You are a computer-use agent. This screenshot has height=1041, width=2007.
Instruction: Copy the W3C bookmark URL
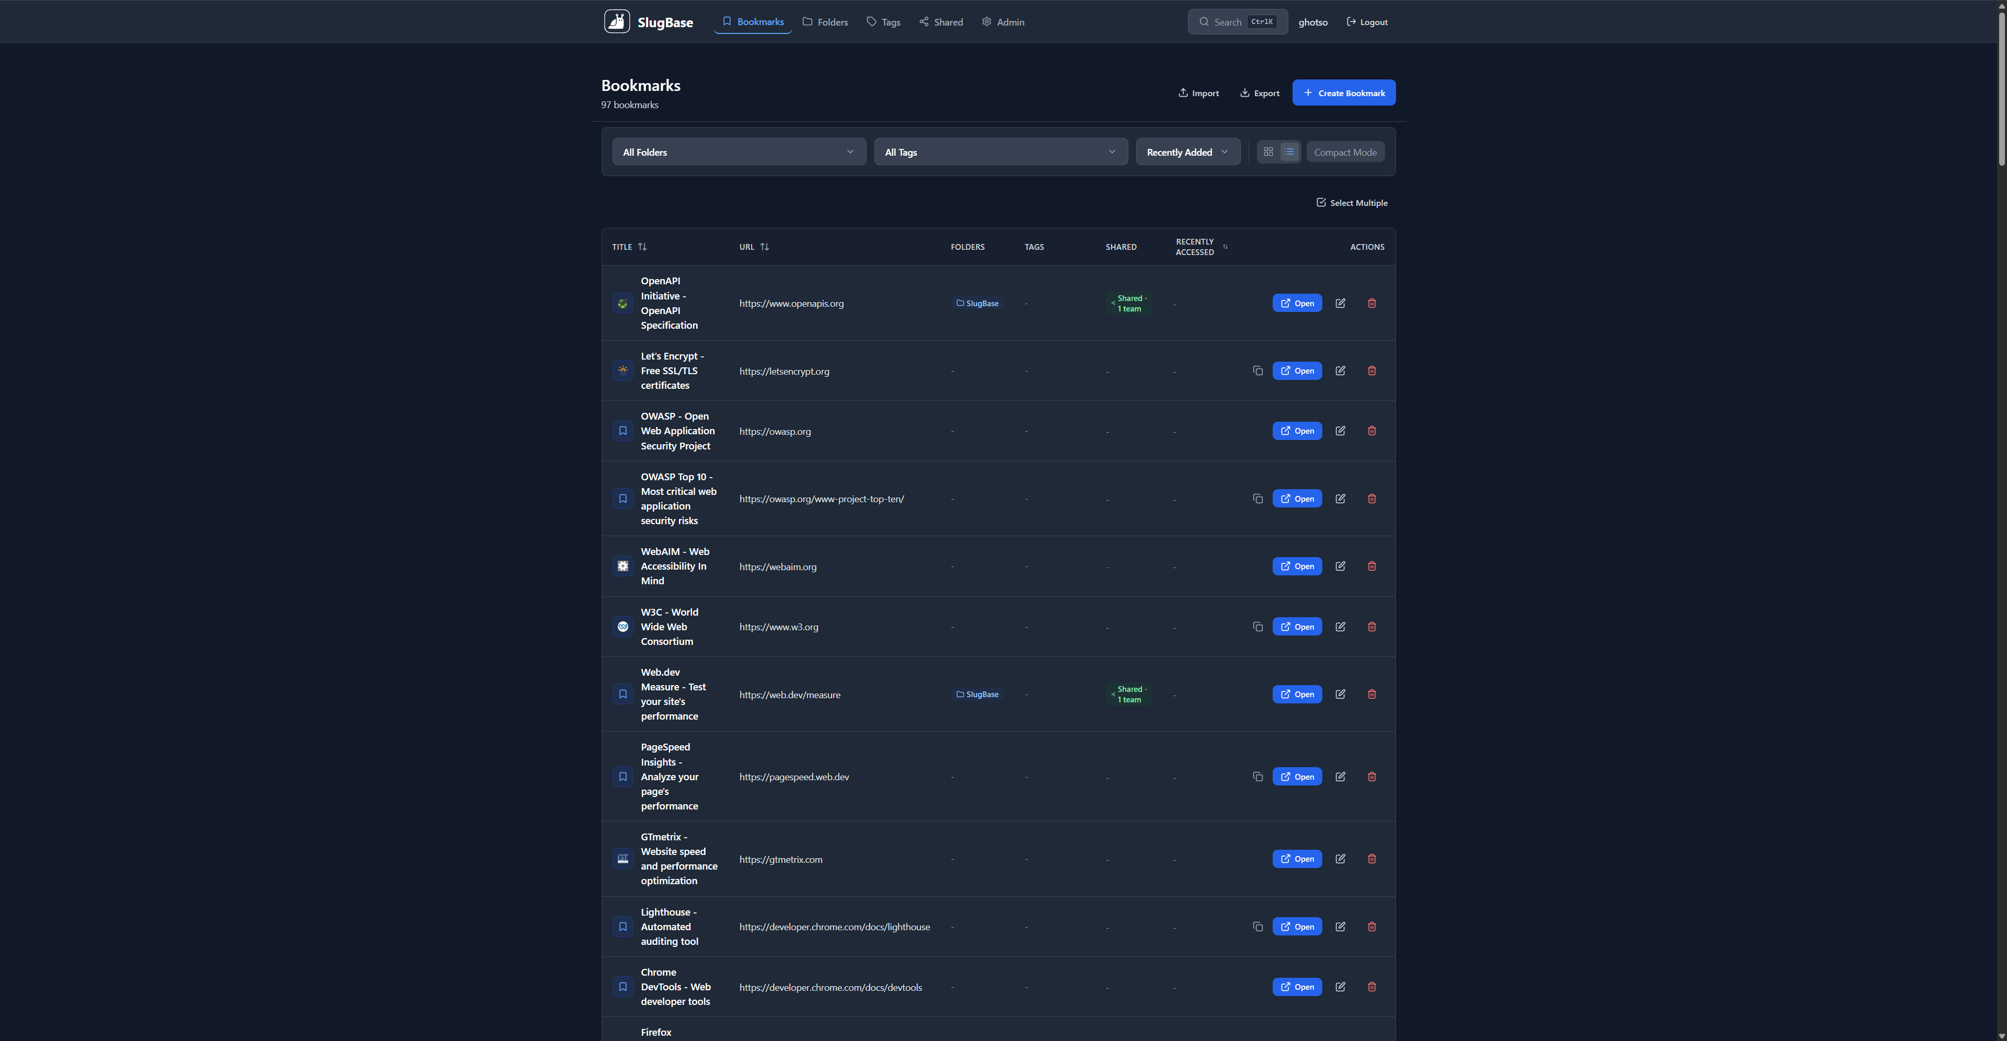[x=1258, y=627]
